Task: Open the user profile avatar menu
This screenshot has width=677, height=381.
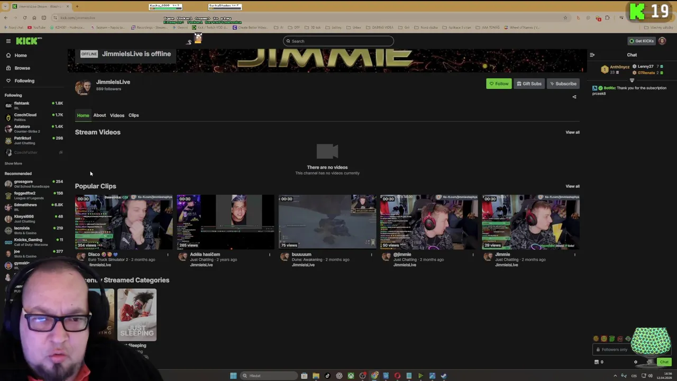Action: pos(662,41)
